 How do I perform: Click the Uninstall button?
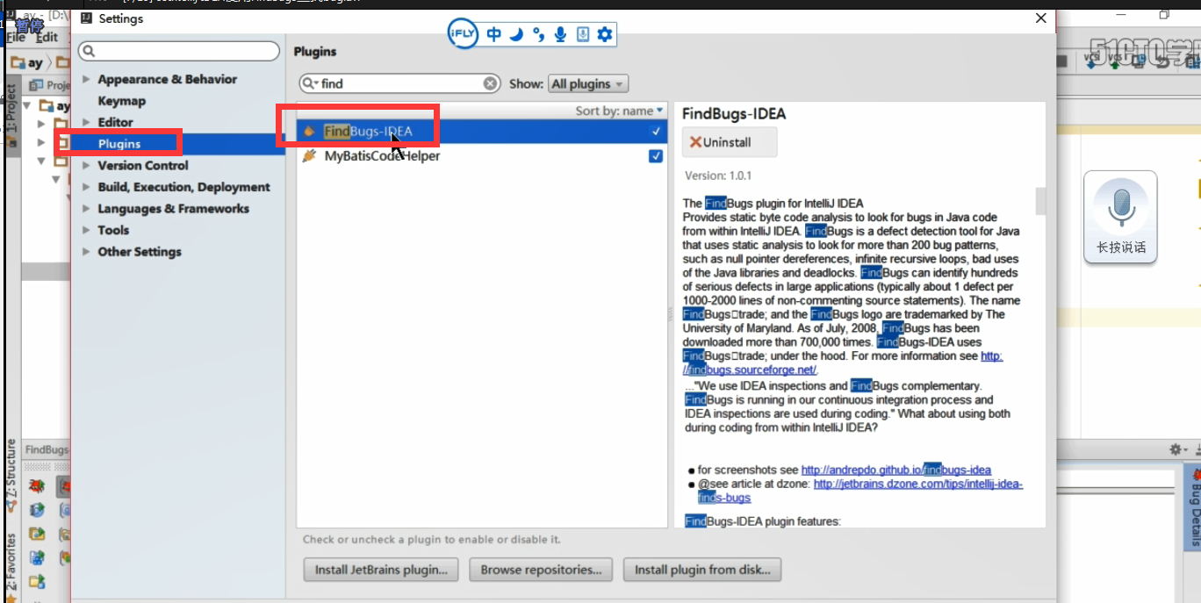tap(730, 142)
